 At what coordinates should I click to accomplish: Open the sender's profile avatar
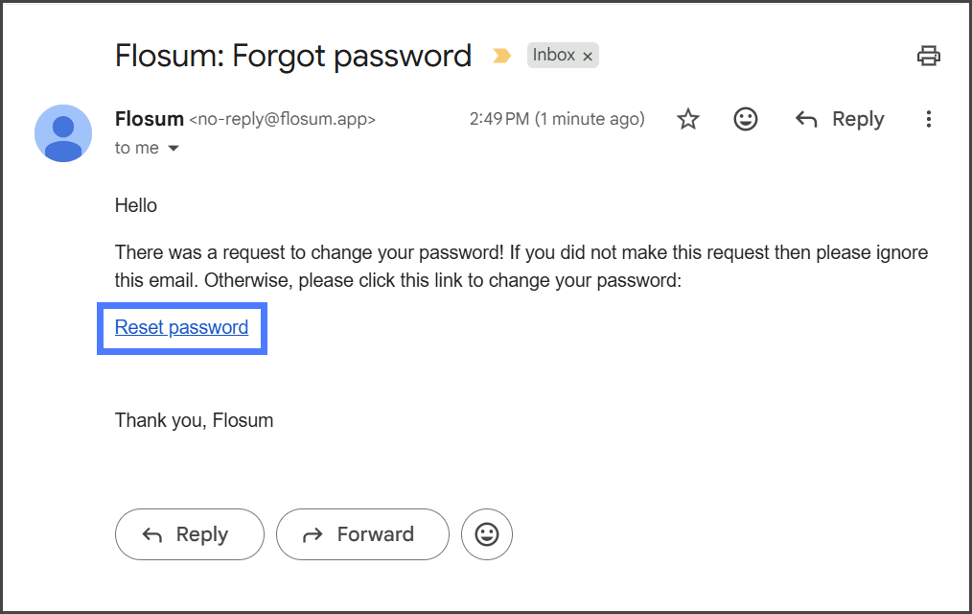point(63,133)
